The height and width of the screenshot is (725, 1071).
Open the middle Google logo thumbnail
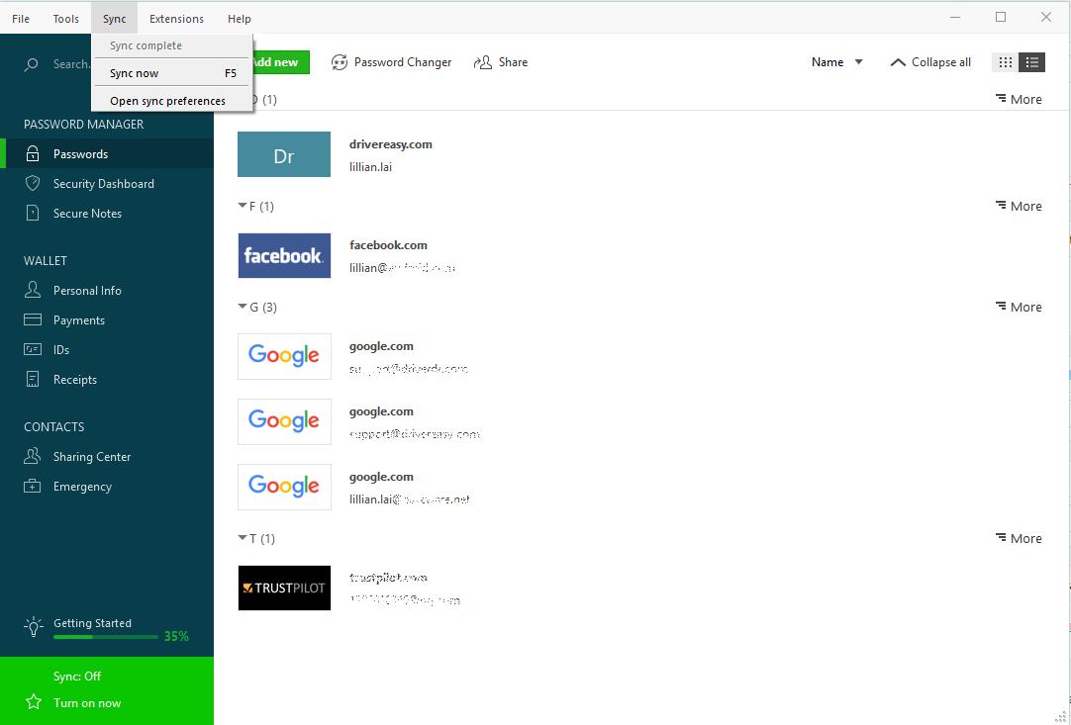(284, 421)
